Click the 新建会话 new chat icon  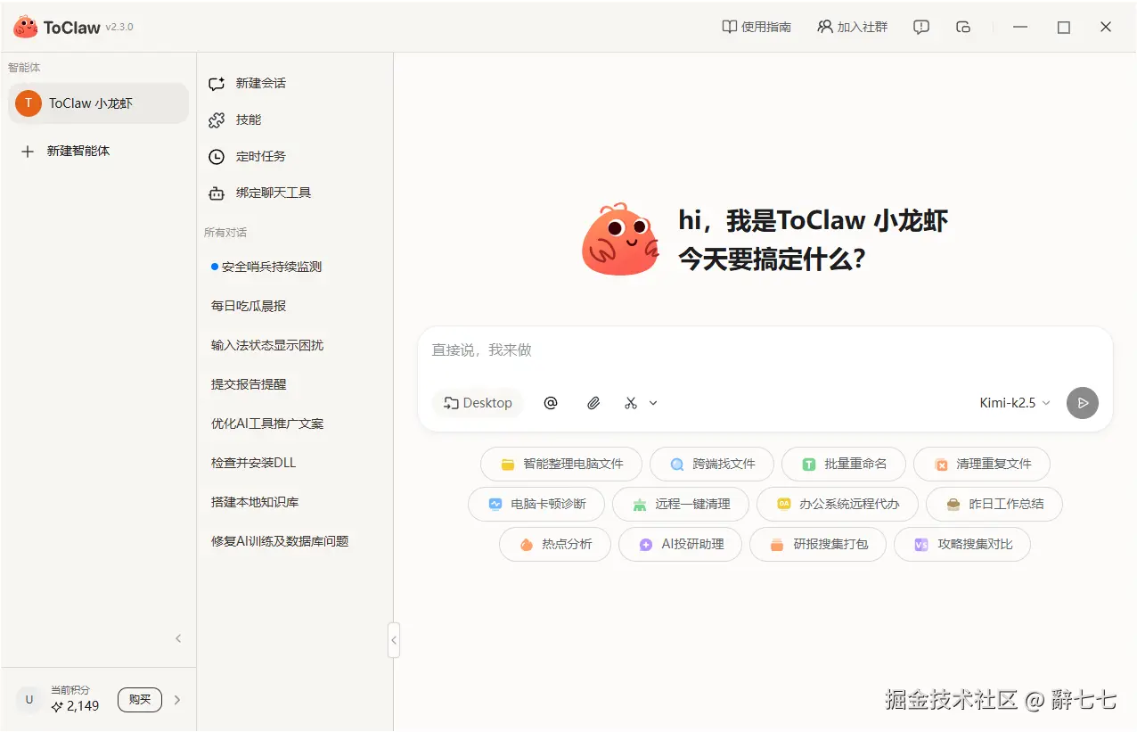[217, 84]
